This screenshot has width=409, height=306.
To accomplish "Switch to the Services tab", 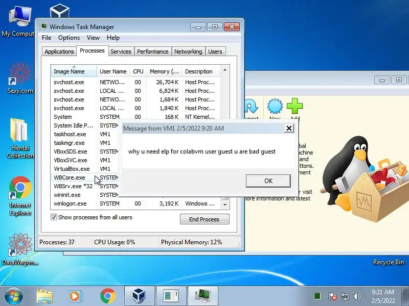I will pyautogui.click(x=121, y=52).
